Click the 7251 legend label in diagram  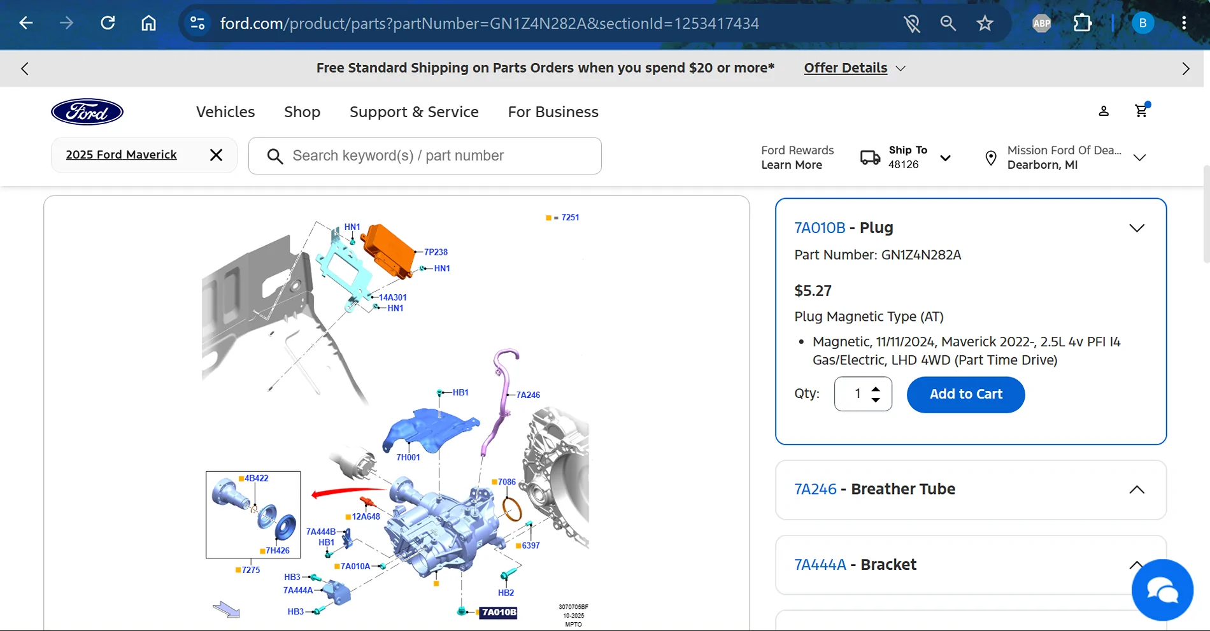click(x=571, y=218)
